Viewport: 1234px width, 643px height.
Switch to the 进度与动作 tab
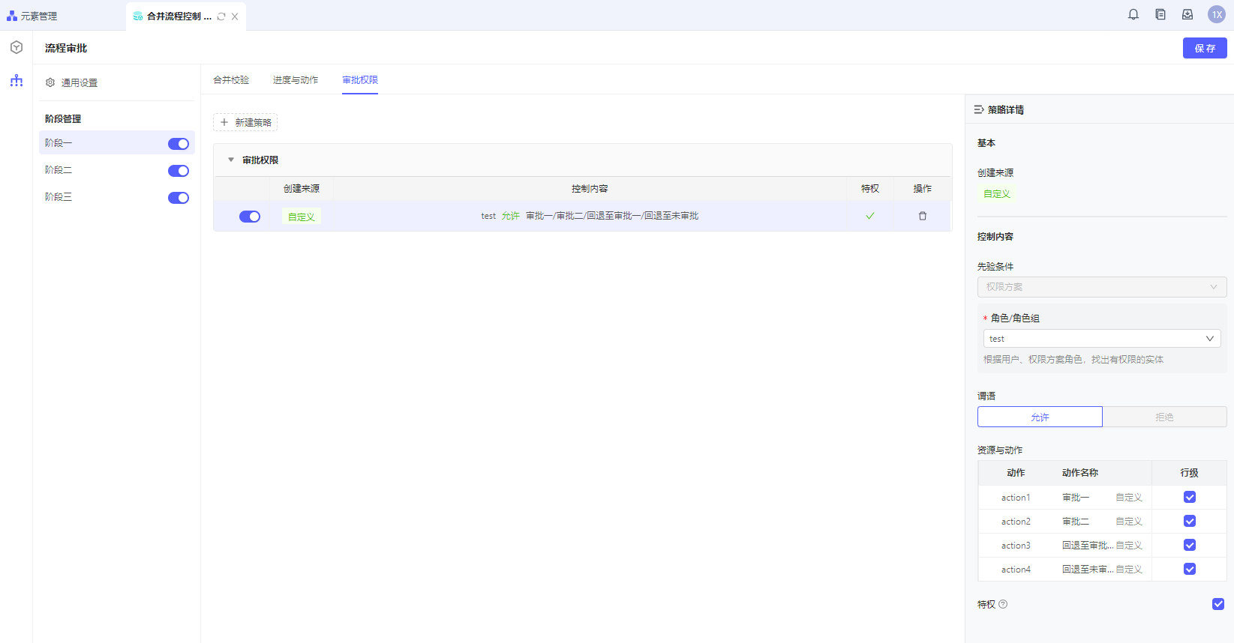coord(296,80)
